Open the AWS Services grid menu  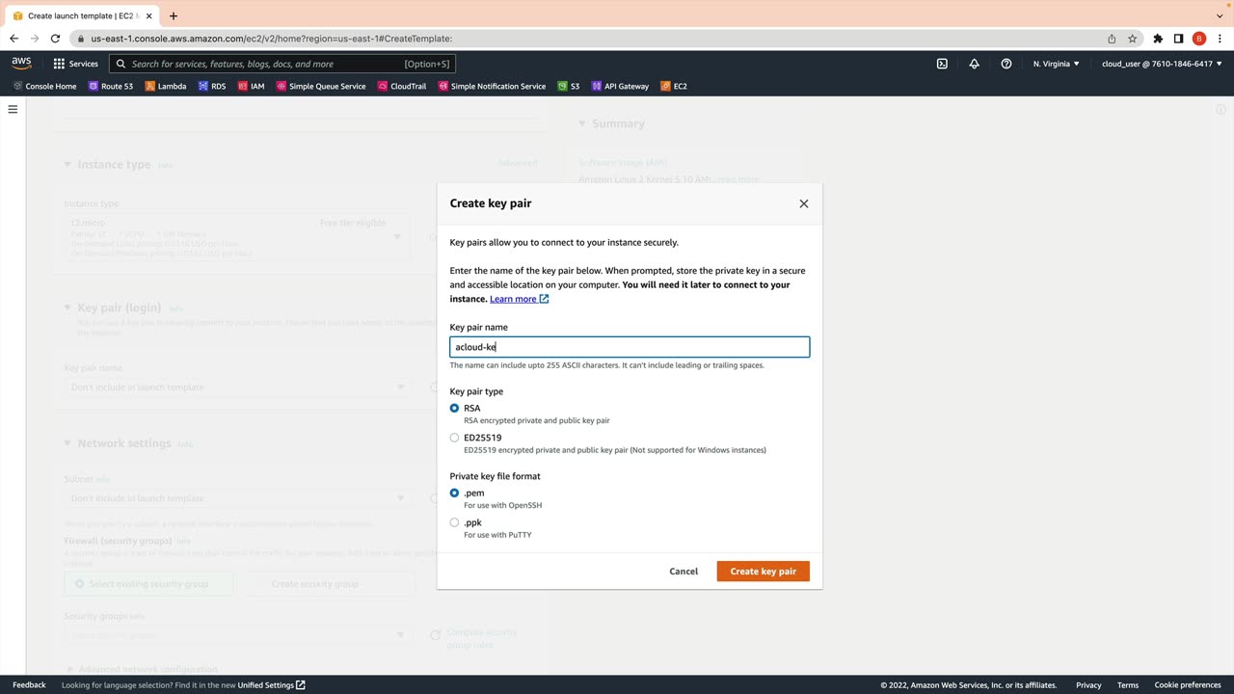[x=75, y=64]
